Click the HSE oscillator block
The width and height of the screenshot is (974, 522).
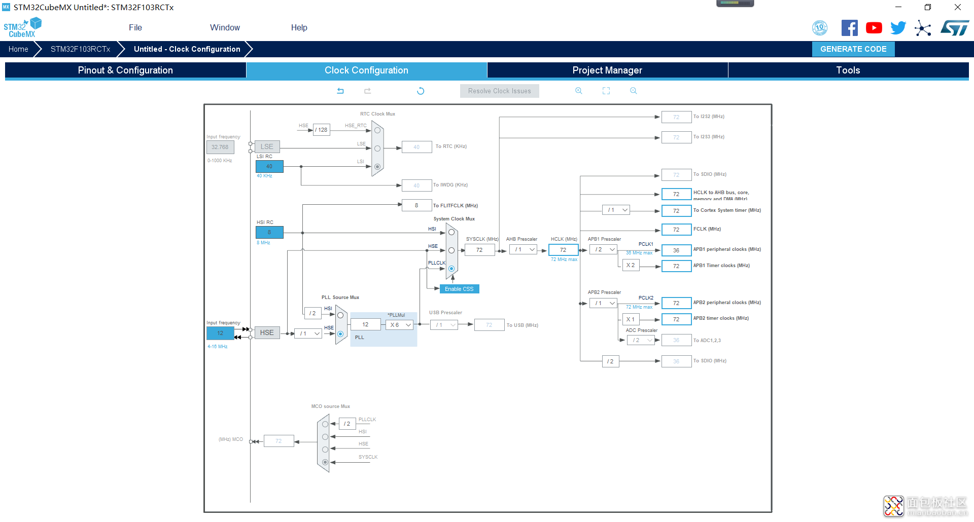[x=267, y=332]
